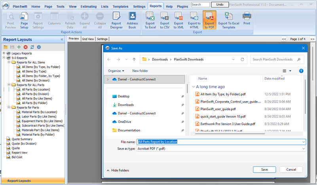Viewport: 317px width, 185px height.
Task: Click the Save button
Action: pos(264,170)
